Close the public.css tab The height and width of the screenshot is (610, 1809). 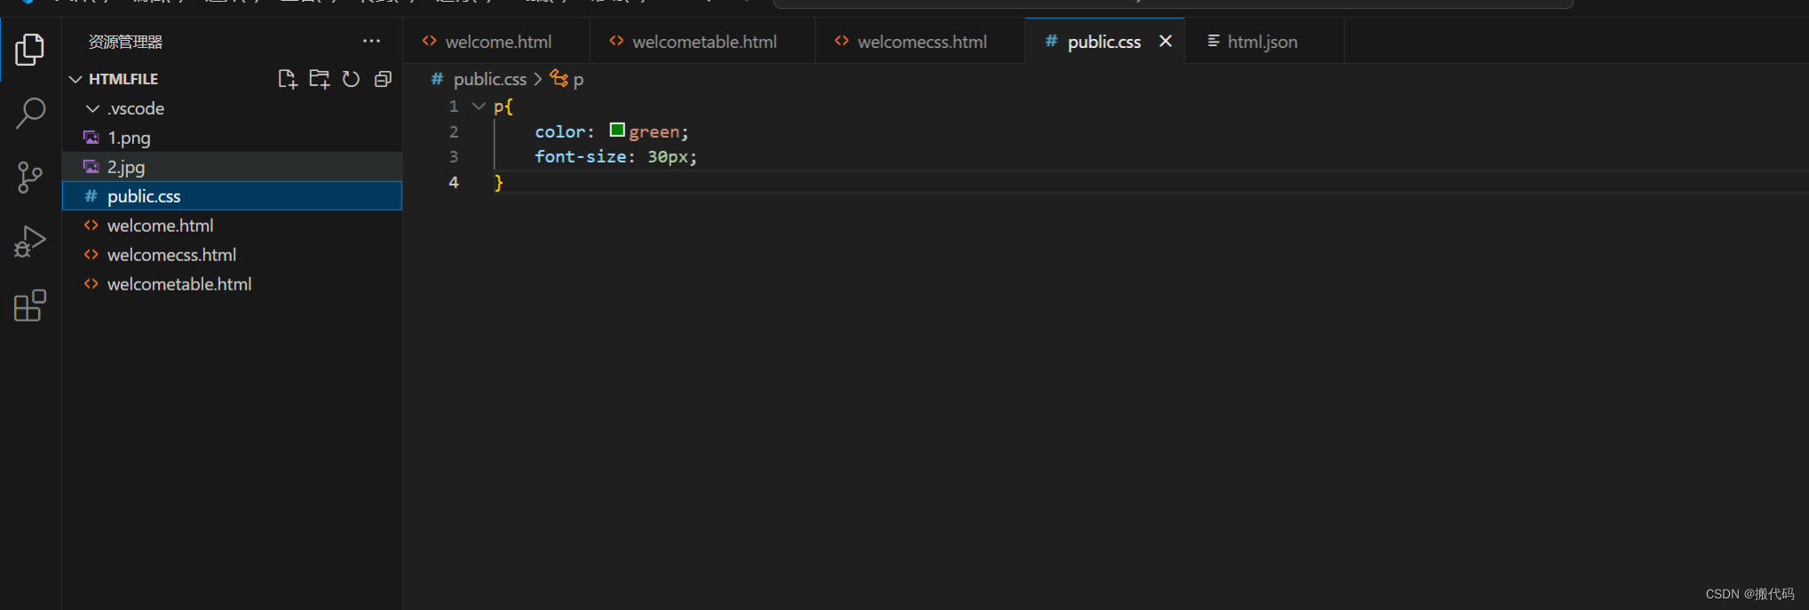pos(1165,41)
